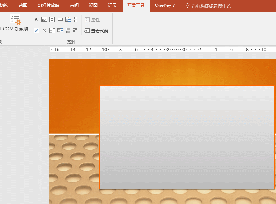Select the gray rectangle on the slide
This screenshot has width=276, height=204.
(187, 137)
